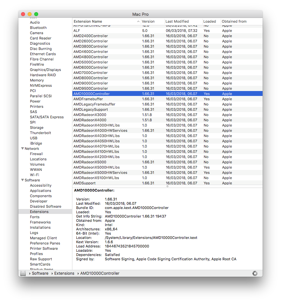The image size is (281, 303).
Task: Open Accessibility under Software
Action: [x=41, y=185]
